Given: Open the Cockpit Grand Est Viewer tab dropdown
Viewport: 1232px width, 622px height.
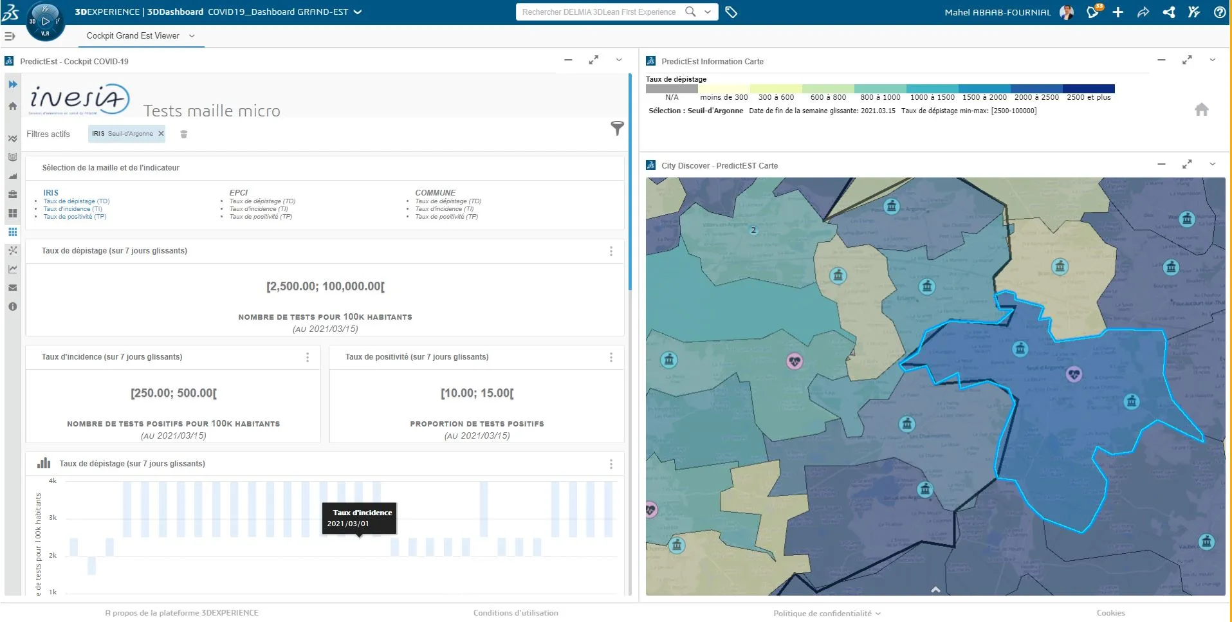Looking at the screenshot, I should [x=192, y=36].
